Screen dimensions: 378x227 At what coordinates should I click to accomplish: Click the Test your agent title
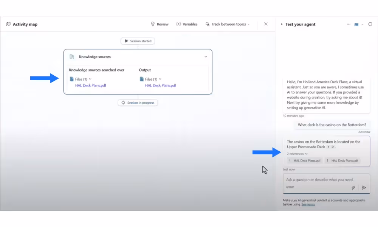(300, 24)
